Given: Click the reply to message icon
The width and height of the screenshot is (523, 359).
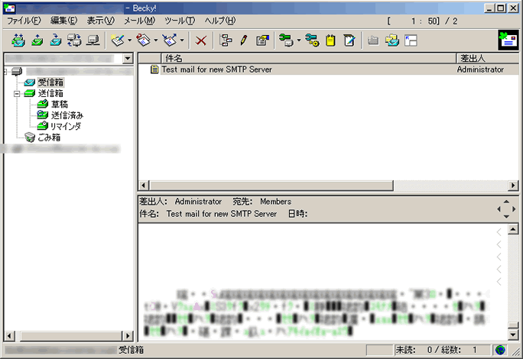Looking at the screenshot, I should point(144,40).
